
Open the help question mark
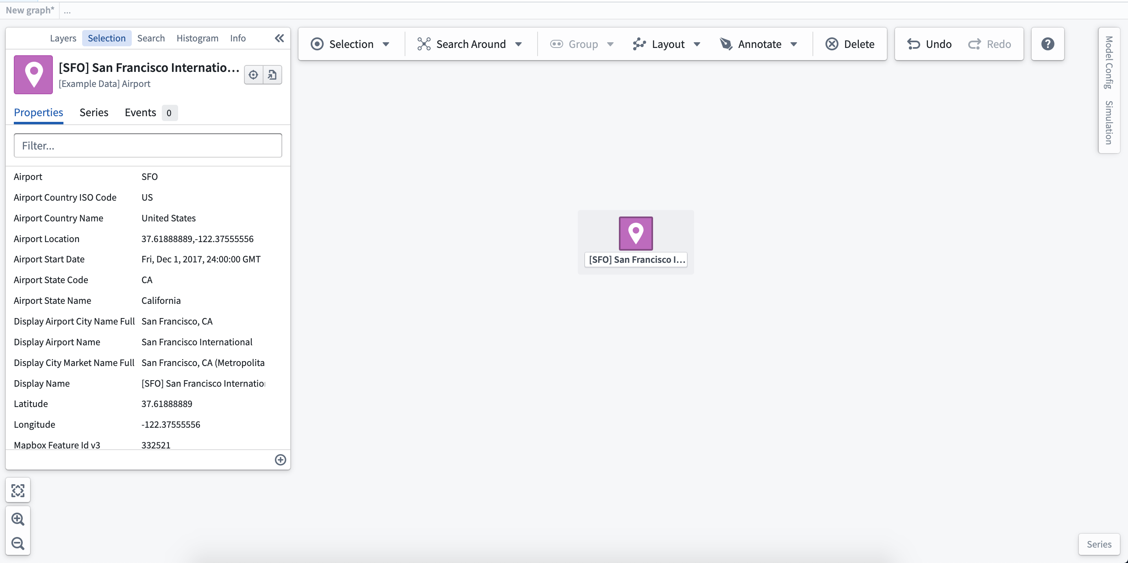[1047, 44]
